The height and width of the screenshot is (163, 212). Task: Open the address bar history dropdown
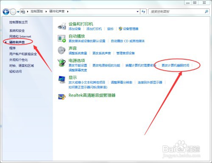coord(137,11)
